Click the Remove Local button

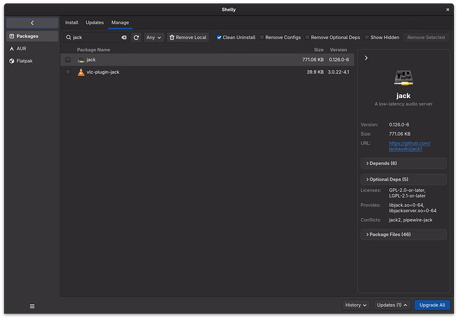188,37
